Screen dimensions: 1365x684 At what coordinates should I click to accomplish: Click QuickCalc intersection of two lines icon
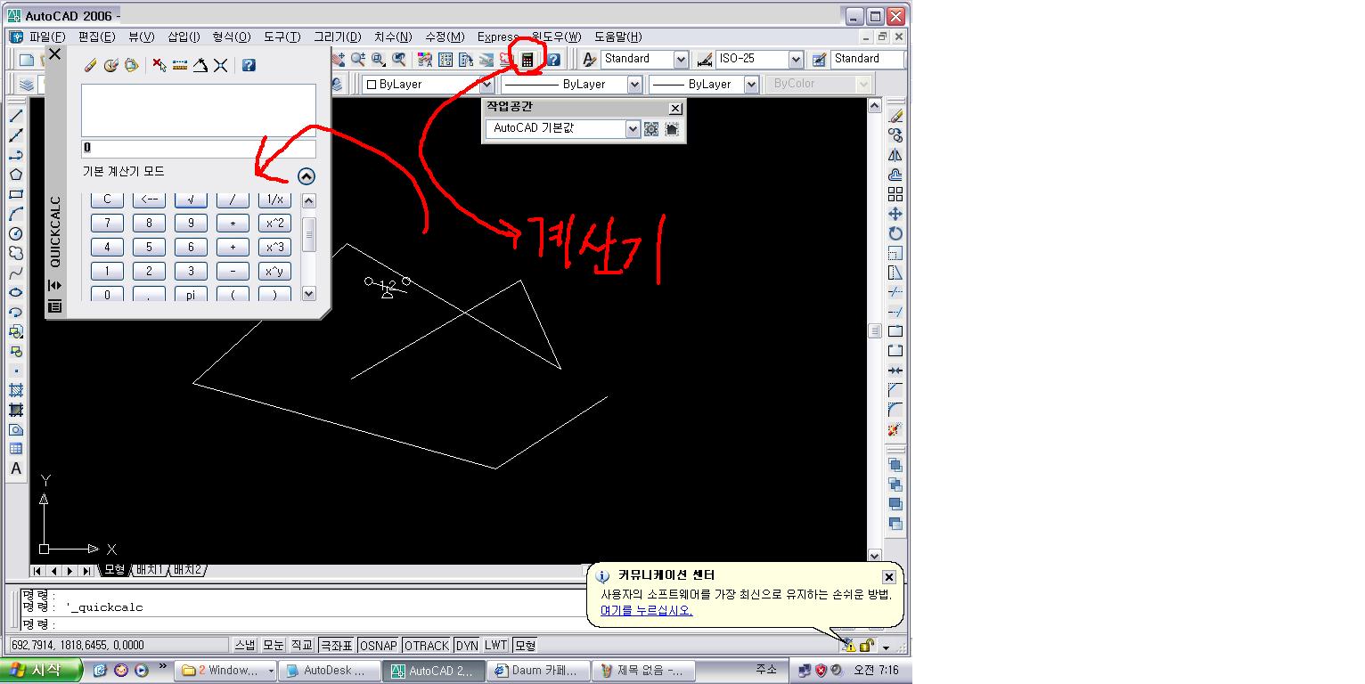click(x=221, y=65)
